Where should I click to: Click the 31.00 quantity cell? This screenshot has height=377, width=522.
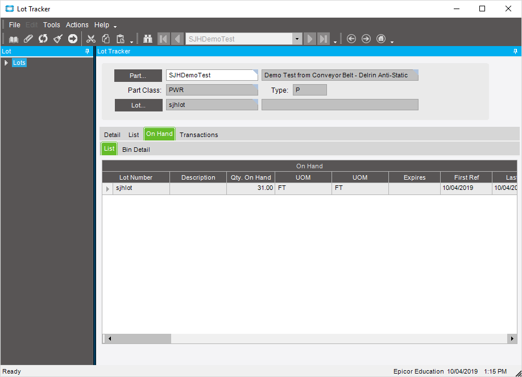251,188
